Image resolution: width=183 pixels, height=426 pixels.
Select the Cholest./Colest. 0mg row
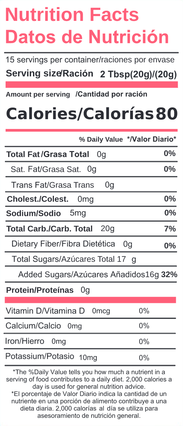[91, 199]
